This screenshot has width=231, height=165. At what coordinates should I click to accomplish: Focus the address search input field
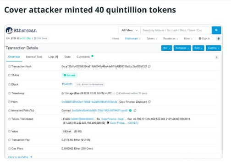176,30
